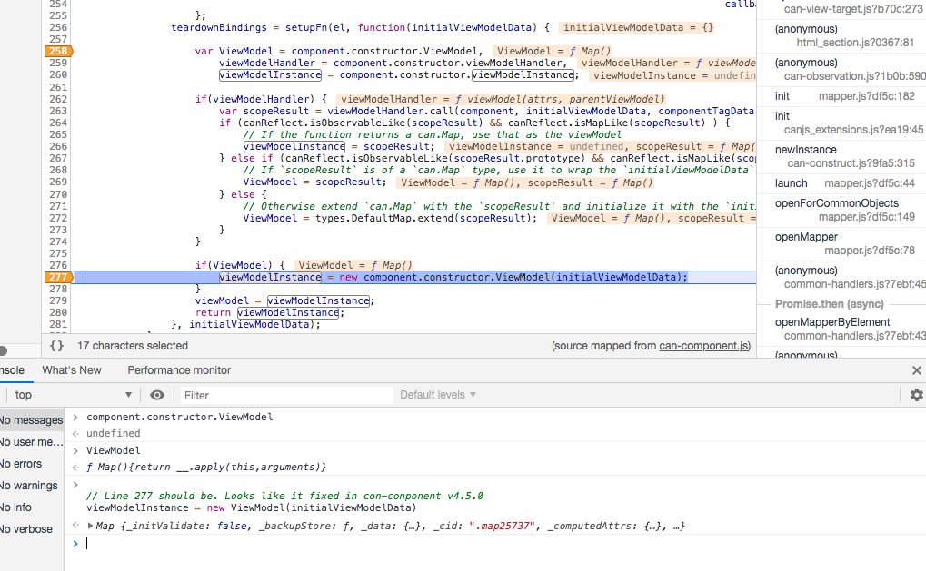Viewport: 926px width, 571px height.
Task: Switch to the Performance monitor tab
Action: click(179, 370)
